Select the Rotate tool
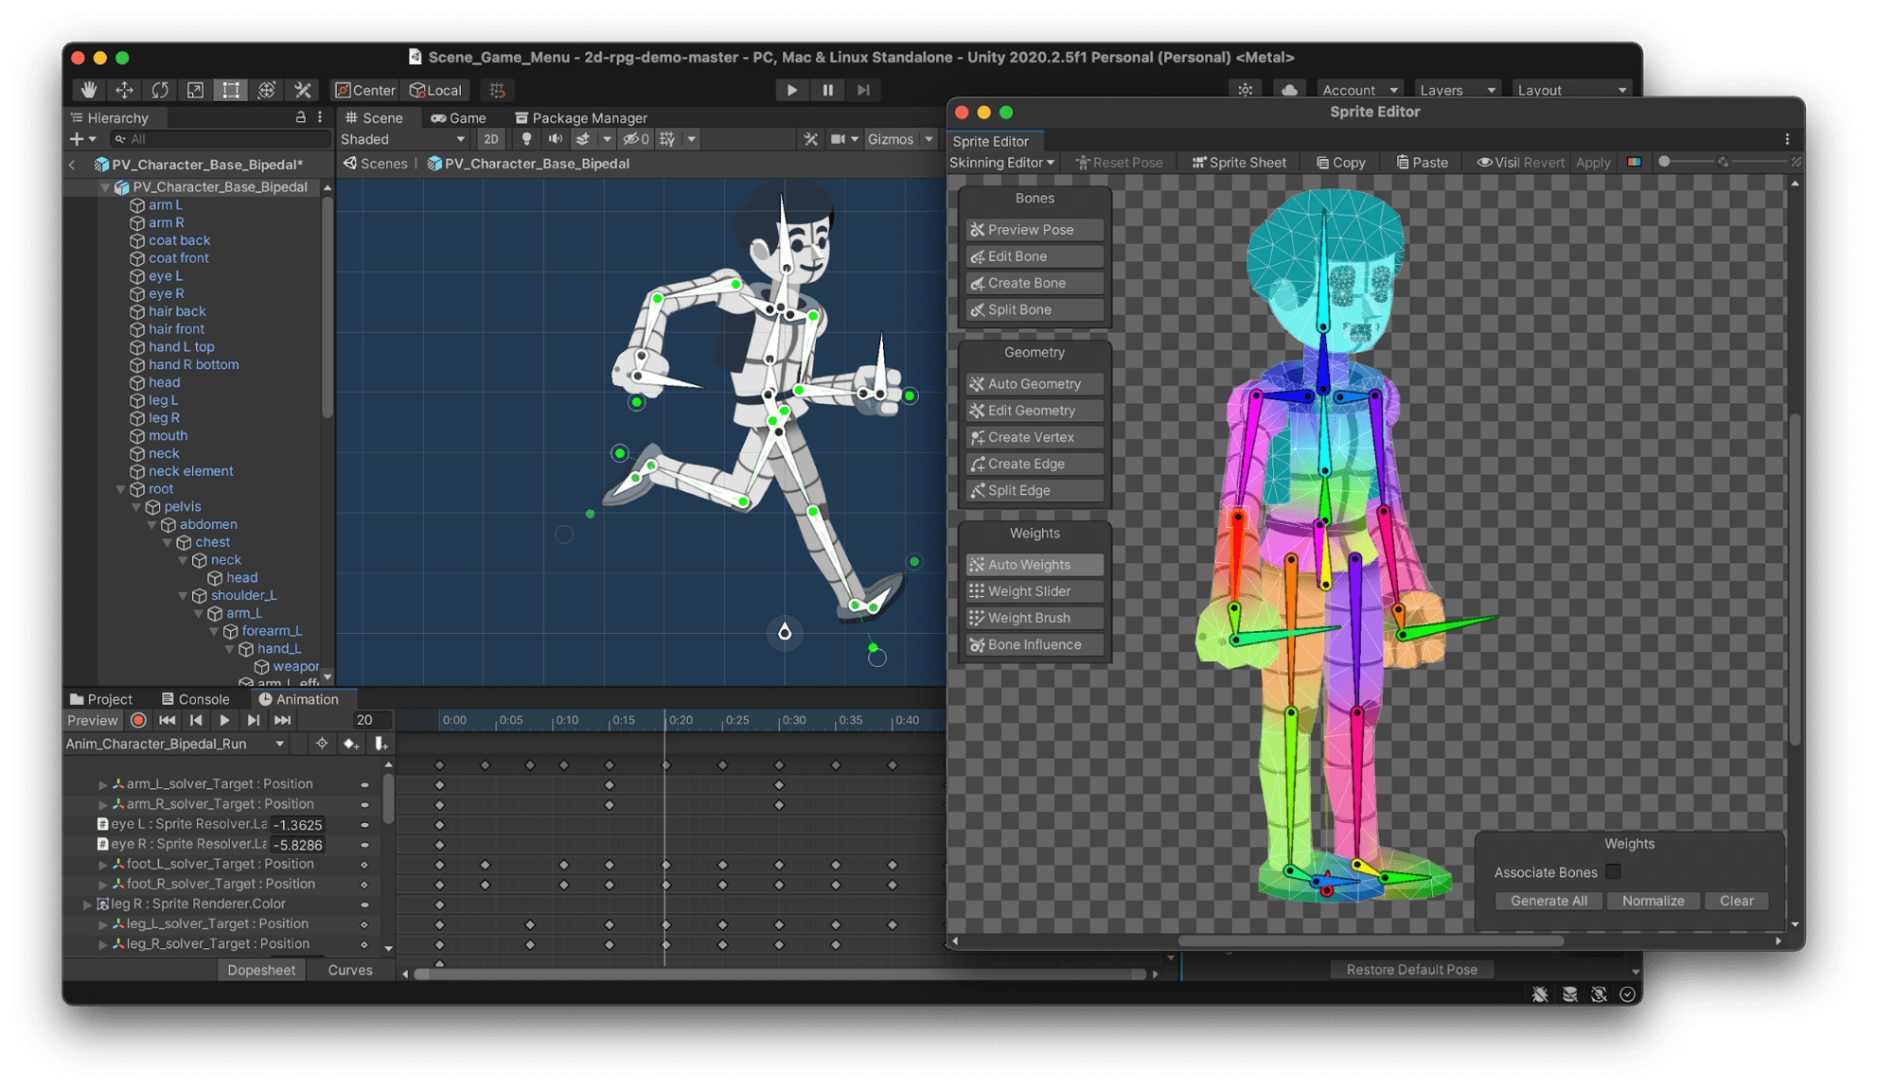The width and height of the screenshot is (1892, 1088). point(160,90)
